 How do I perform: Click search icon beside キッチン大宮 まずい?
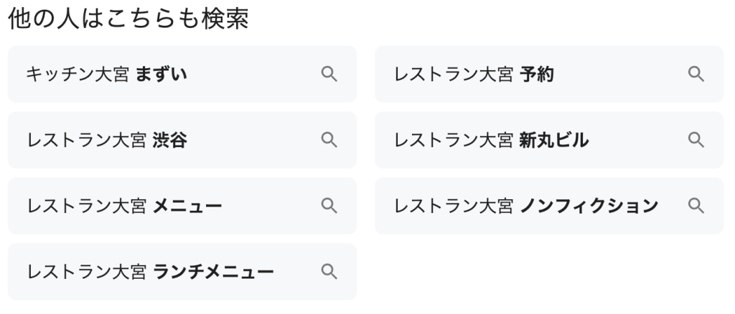click(x=329, y=74)
